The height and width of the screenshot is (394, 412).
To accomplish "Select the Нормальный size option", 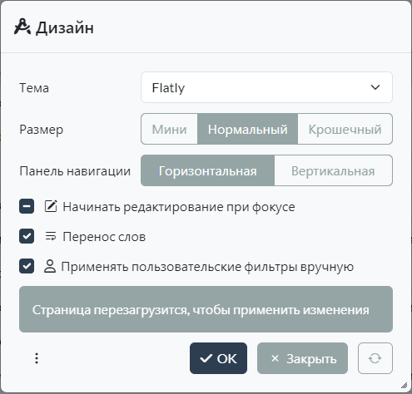I will click(x=247, y=129).
